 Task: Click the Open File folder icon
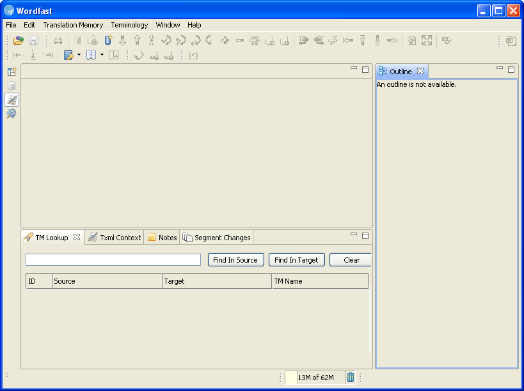point(19,40)
